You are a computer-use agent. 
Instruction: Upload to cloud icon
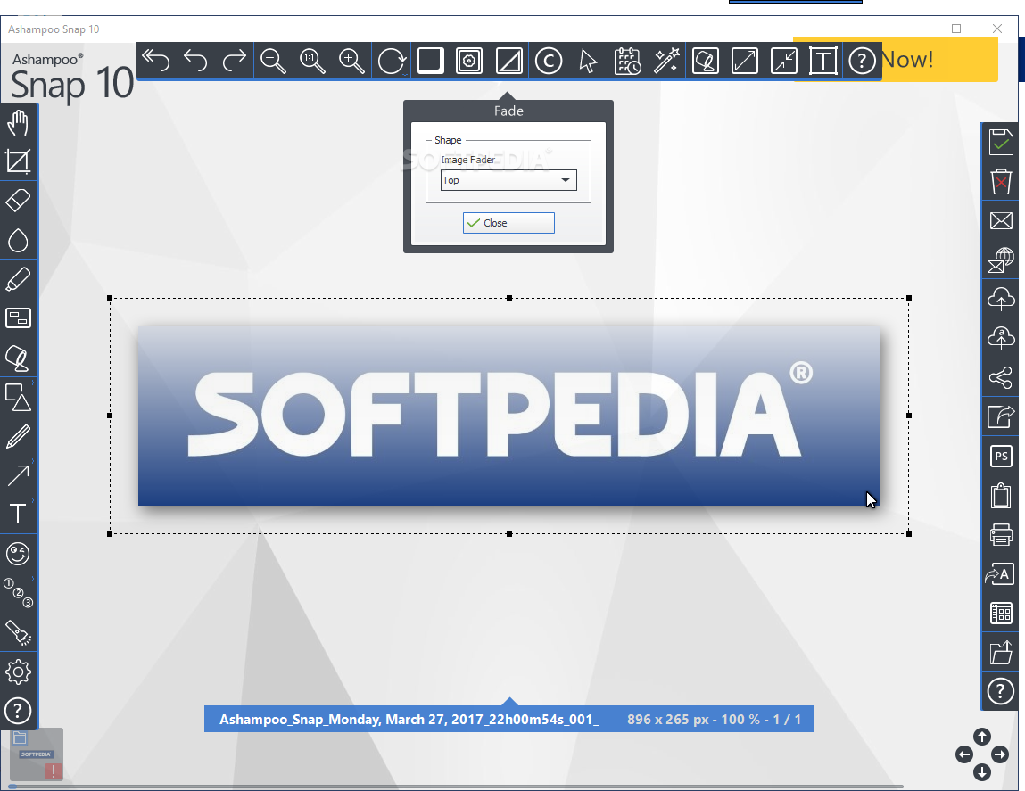[x=1001, y=299]
